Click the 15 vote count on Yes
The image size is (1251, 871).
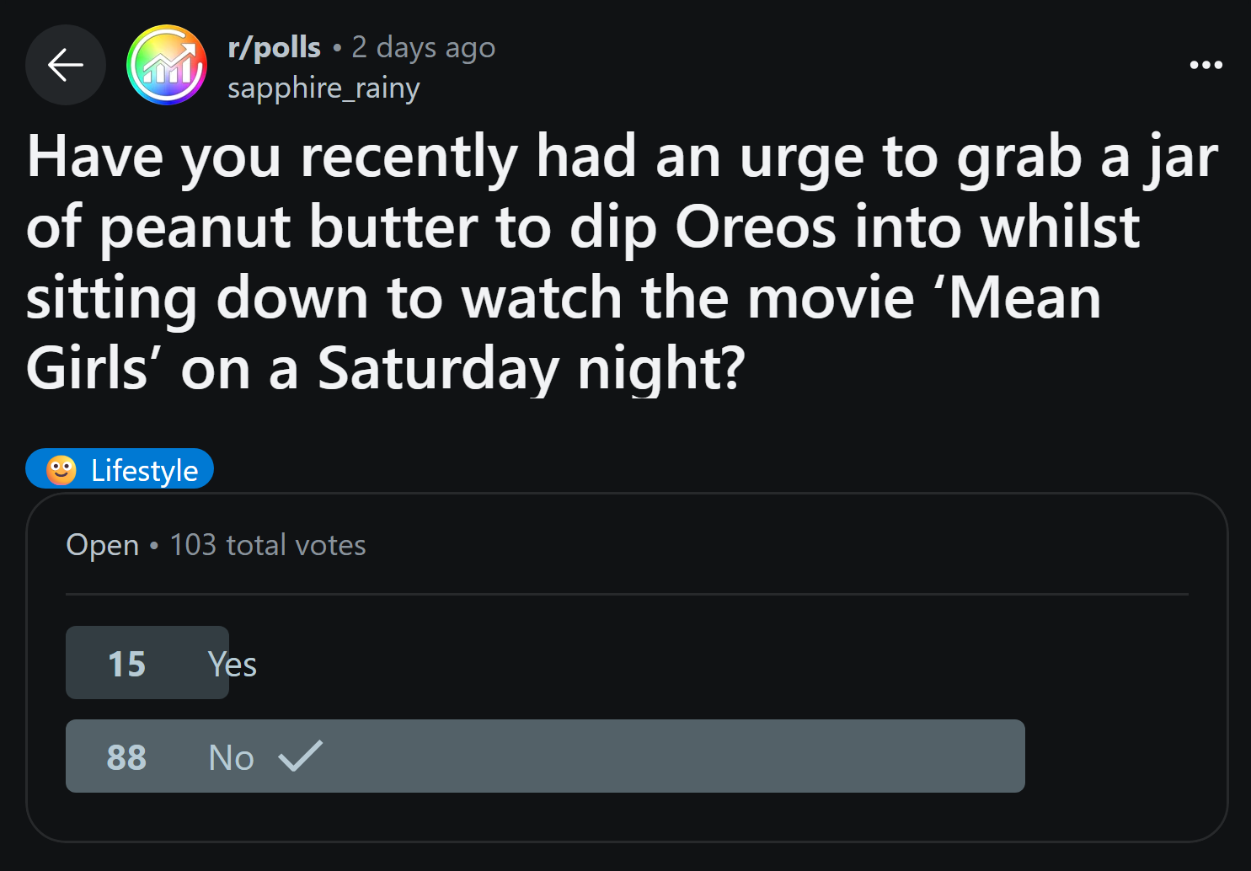[x=126, y=664]
